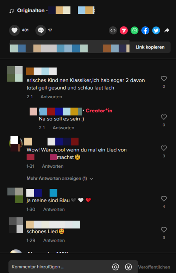Click the Veröffentlichen button
The height and width of the screenshot is (273, 176).
[154, 267]
